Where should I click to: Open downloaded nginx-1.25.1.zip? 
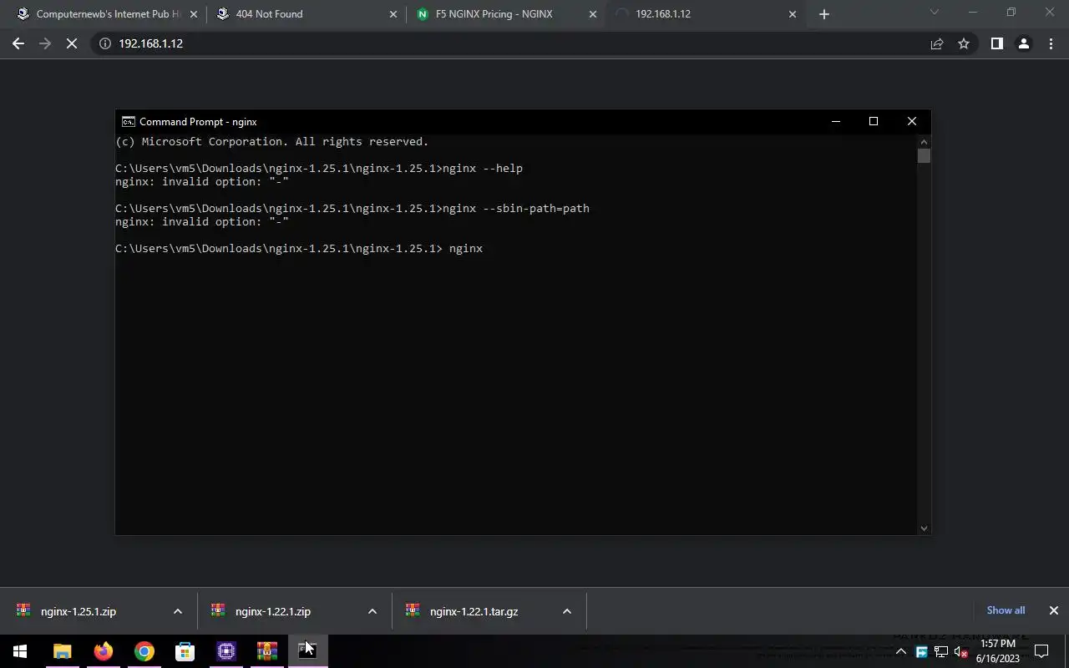[79, 611]
